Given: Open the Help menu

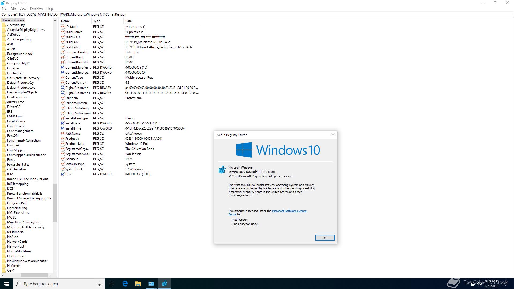Looking at the screenshot, I should (50, 9).
